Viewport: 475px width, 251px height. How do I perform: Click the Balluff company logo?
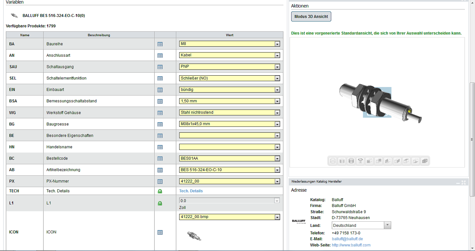click(299, 222)
